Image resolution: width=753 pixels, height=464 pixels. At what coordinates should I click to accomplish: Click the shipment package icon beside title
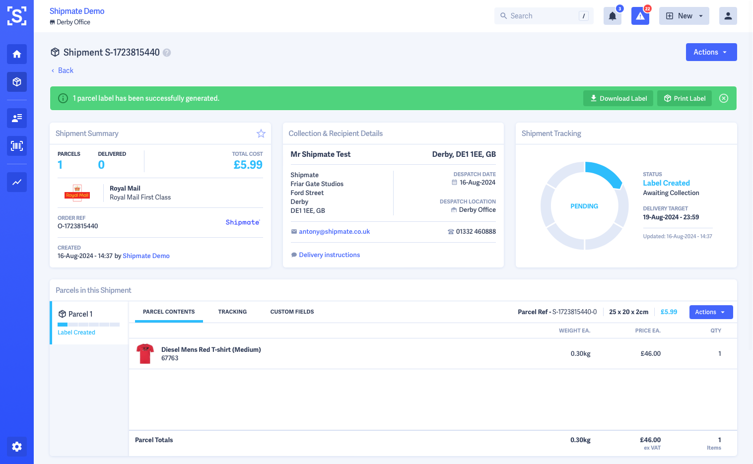55,52
